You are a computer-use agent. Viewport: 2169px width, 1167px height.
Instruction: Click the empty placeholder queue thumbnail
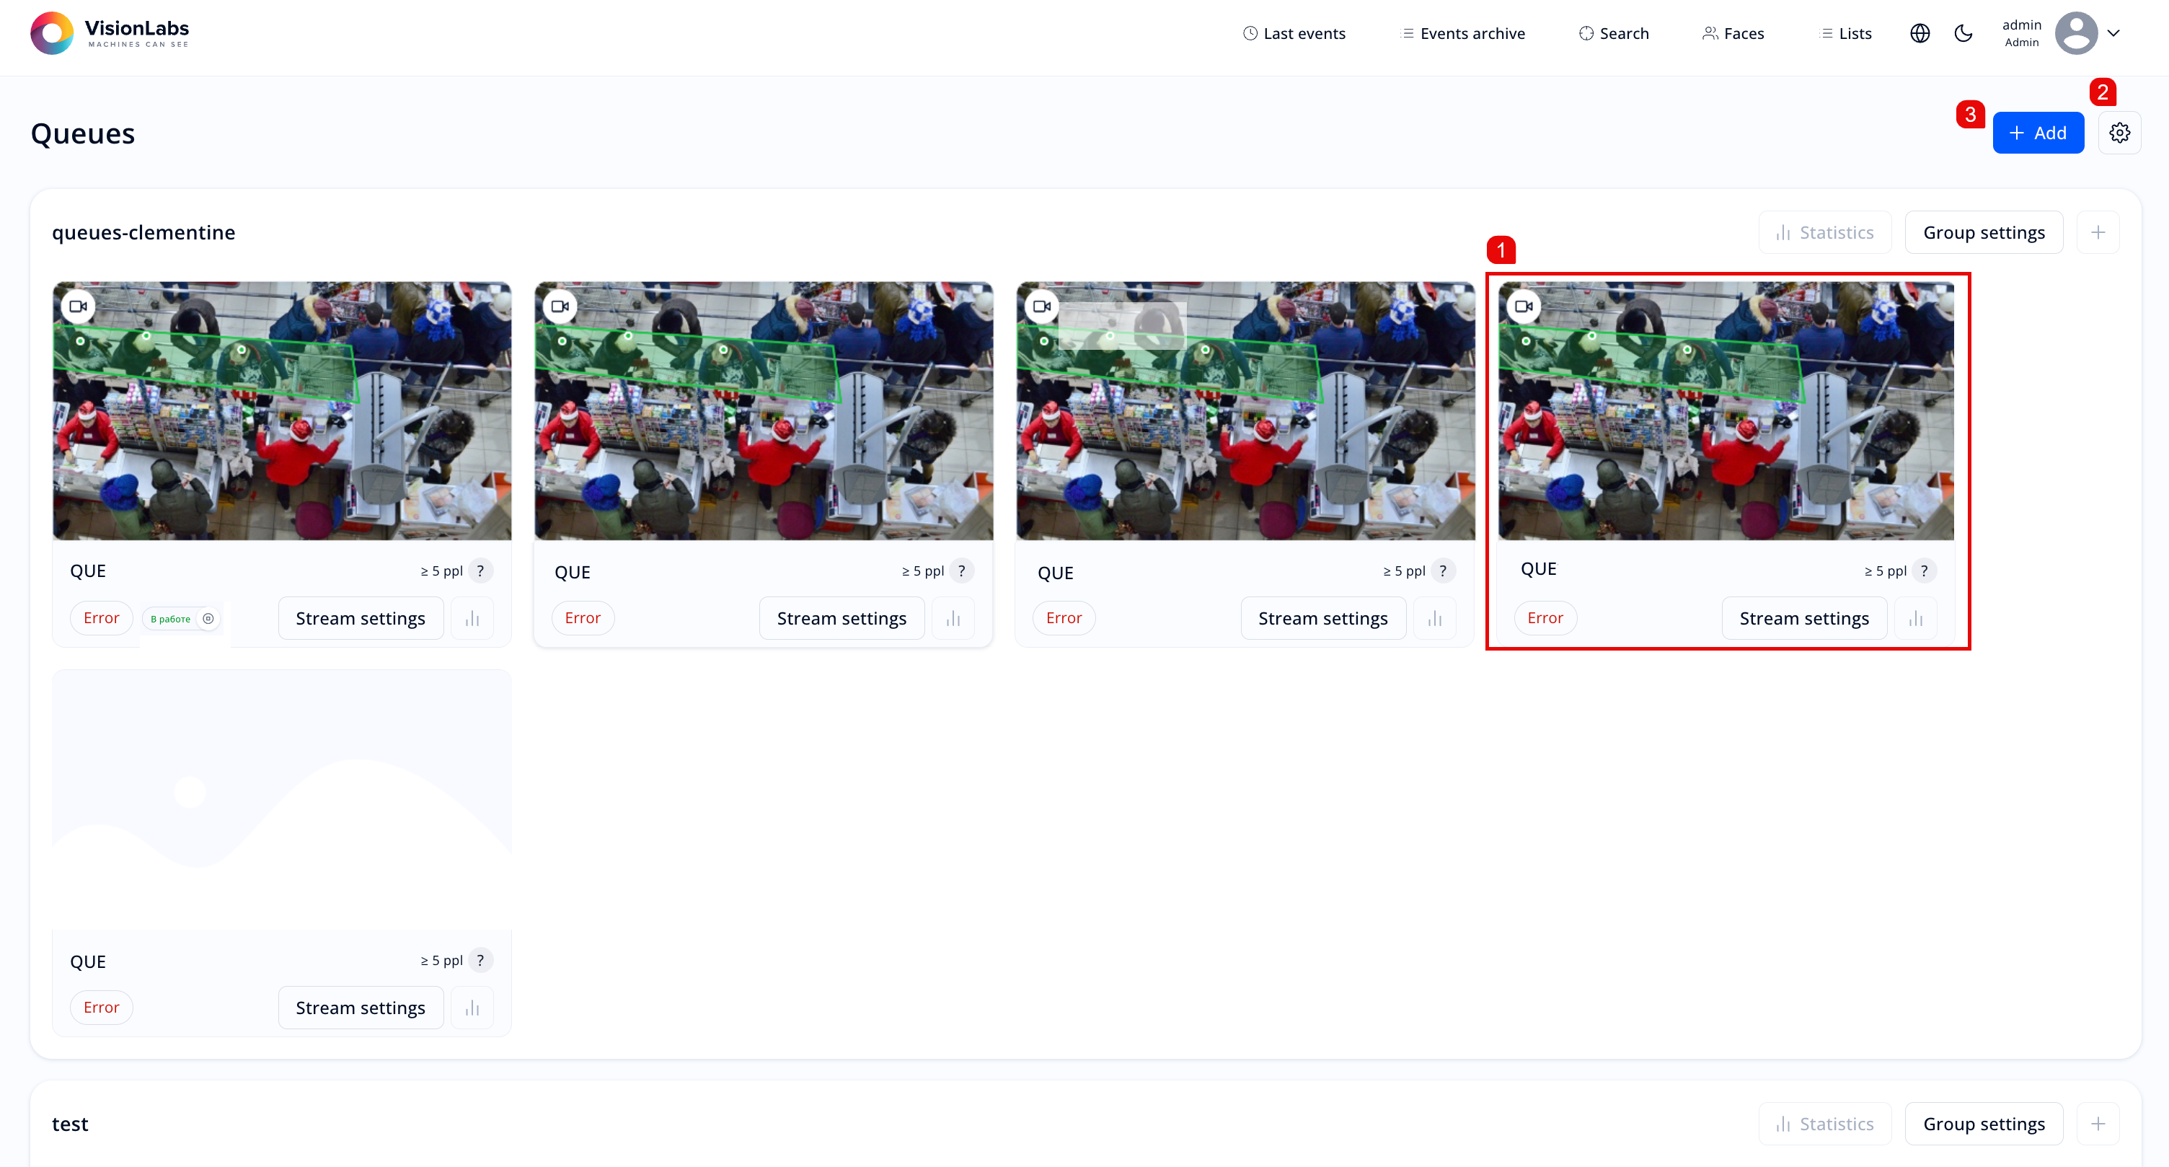point(281,798)
